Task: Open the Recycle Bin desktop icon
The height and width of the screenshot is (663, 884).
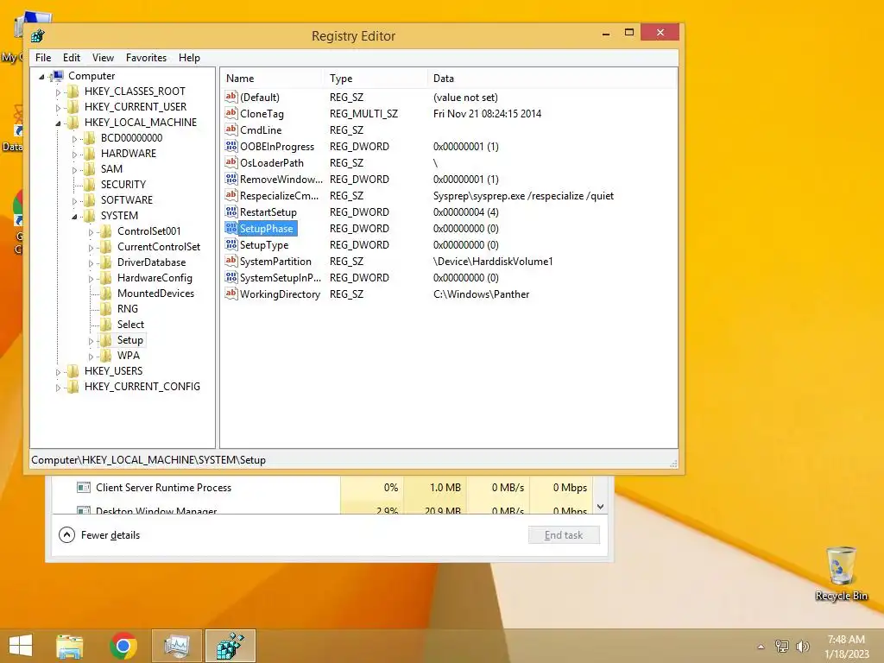Action: (841, 574)
